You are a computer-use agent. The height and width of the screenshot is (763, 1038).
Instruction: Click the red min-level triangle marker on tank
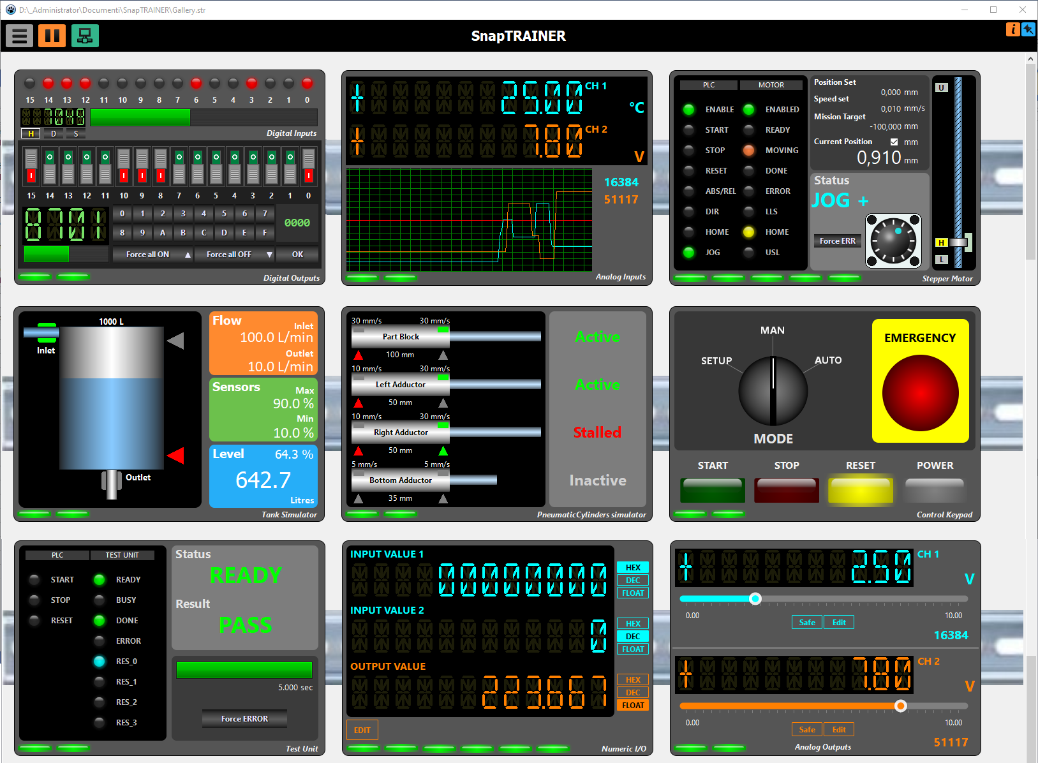point(175,456)
